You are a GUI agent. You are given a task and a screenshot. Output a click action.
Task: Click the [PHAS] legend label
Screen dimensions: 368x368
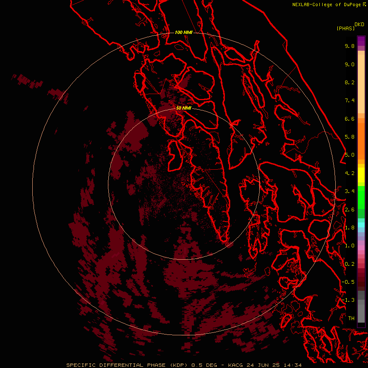point(346,28)
